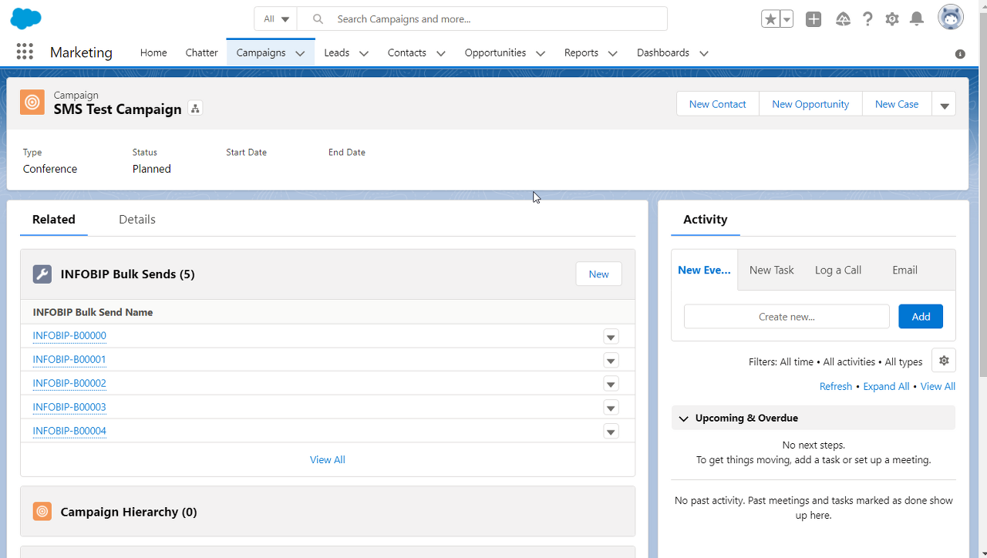This screenshot has height=558, width=987.
Task: Open row actions for INFOBIP-B00001
Action: coord(611,361)
